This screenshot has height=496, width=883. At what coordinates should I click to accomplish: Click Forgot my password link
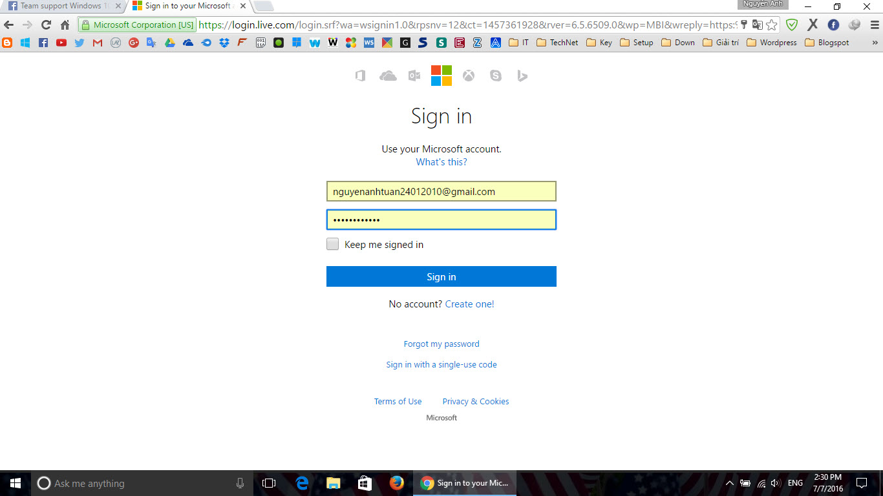(x=441, y=344)
